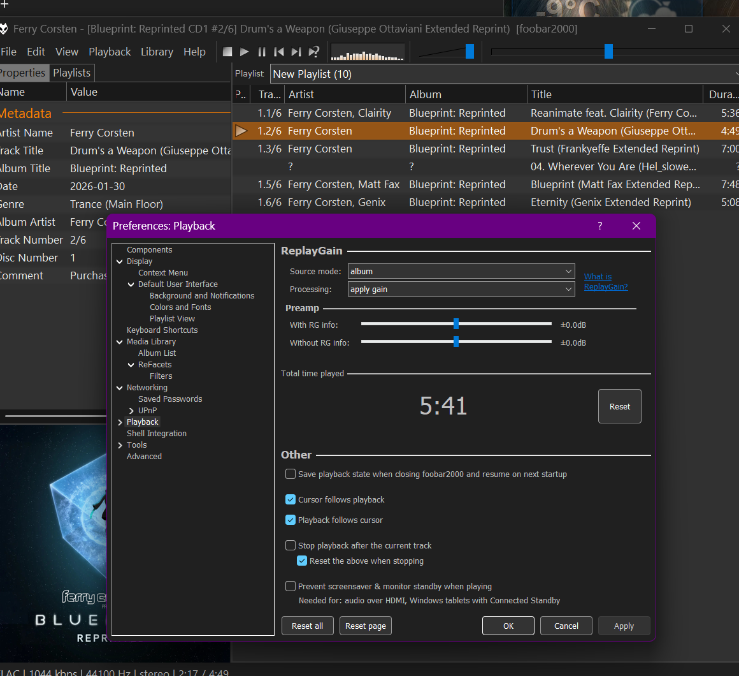Switch to the Playlists tab
Screen dimensions: 739x676
71,73
